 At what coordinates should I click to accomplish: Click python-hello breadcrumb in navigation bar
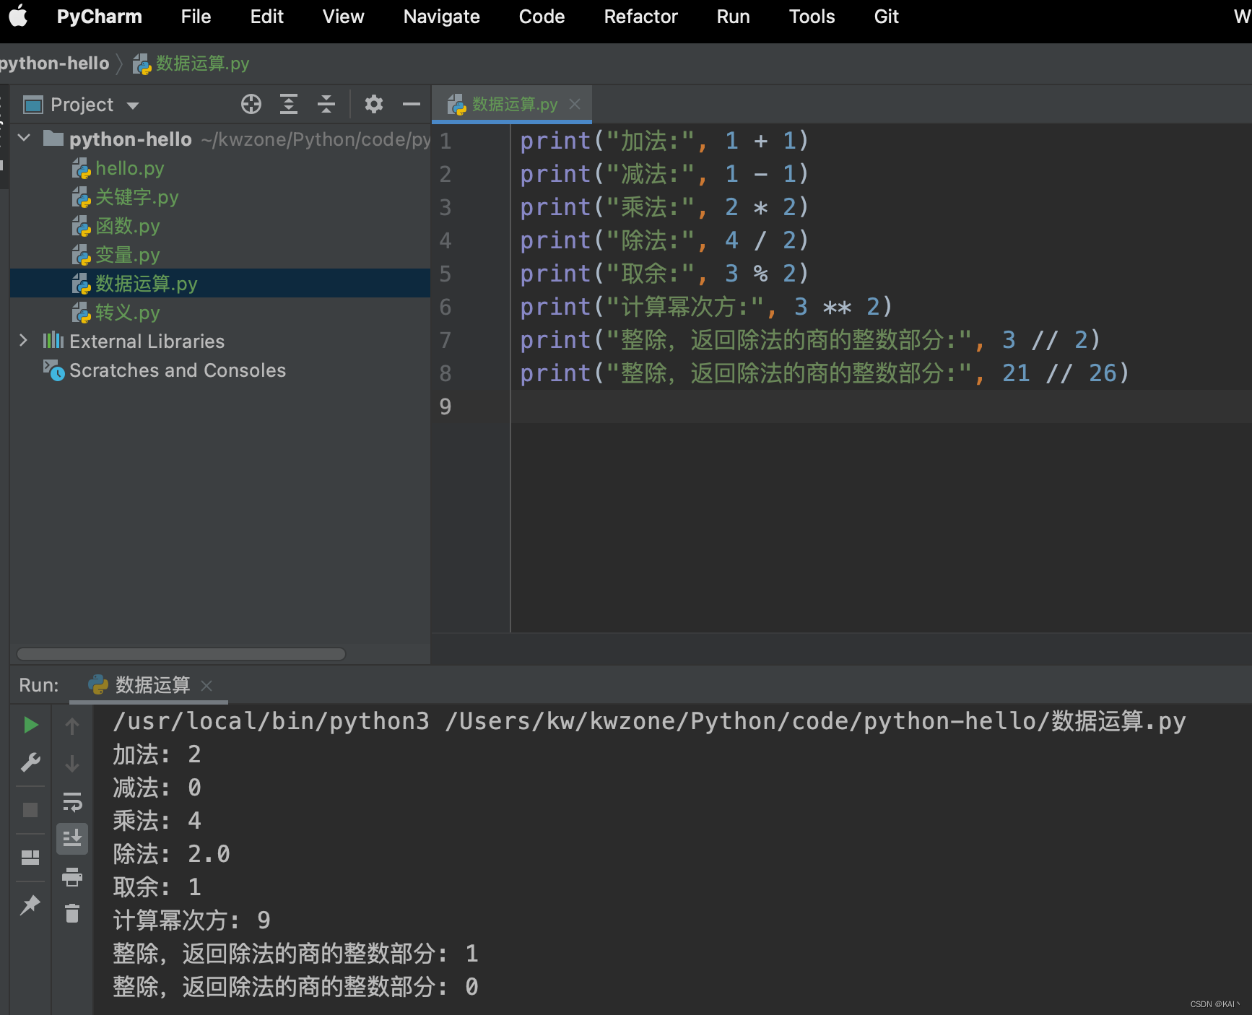coord(54,64)
